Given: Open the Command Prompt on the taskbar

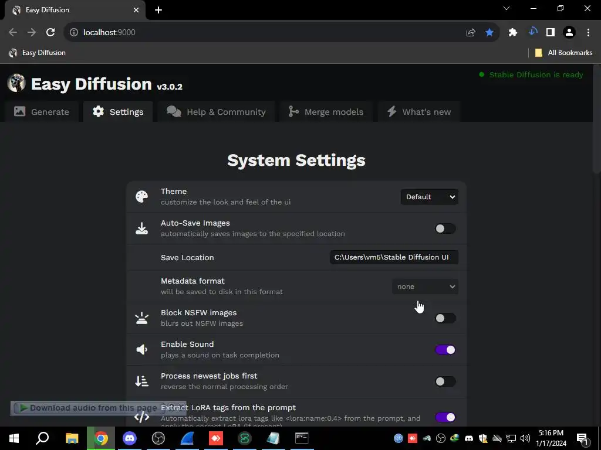Looking at the screenshot, I should click(x=302, y=438).
